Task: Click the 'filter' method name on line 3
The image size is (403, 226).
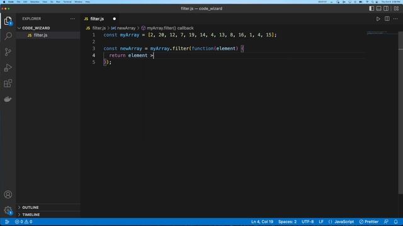Action: 181,48
